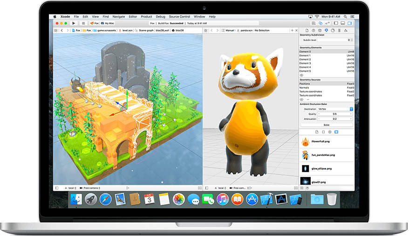Switch media library to grid view
The image size is (409, 236).
point(302,188)
